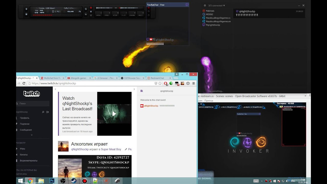This screenshot has height=184, width=327.
Task: Open 'Подписки' in Twitch sidebar
Action: point(25,124)
